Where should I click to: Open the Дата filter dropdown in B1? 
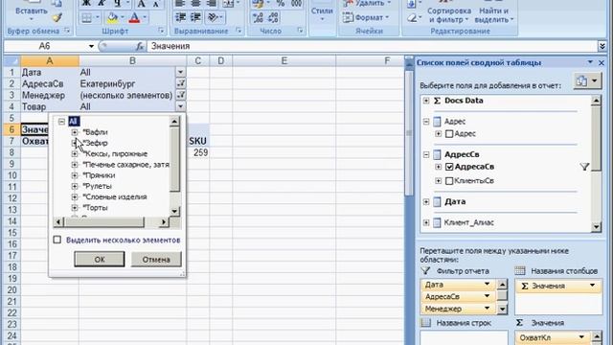coord(180,72)
